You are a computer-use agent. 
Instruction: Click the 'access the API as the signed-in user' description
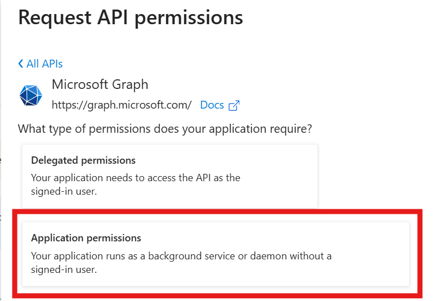coord(135,184)
